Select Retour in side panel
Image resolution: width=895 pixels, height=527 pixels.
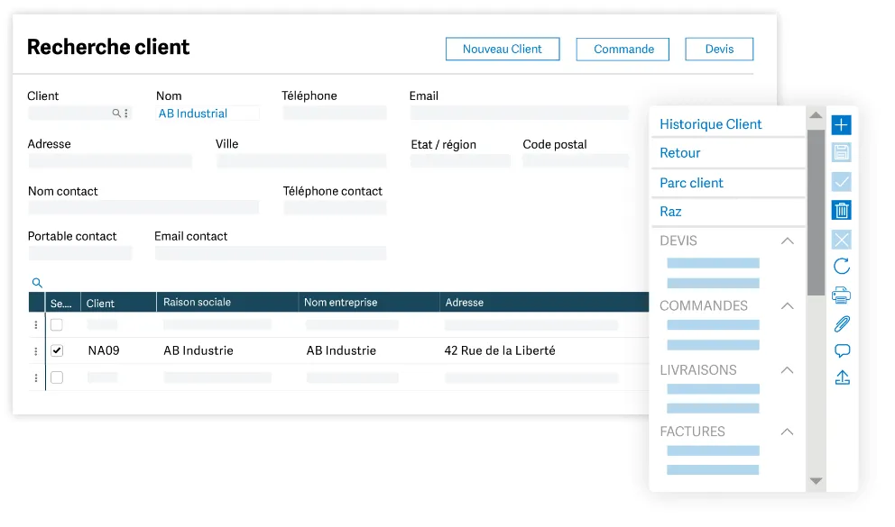679,152
